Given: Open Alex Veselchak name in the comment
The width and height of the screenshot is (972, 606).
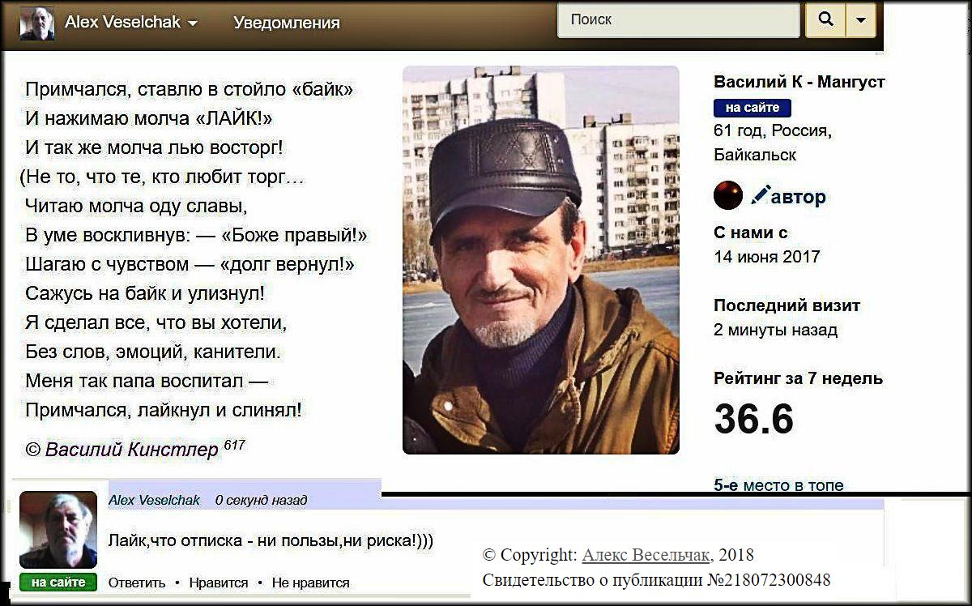Looking at the screenshot, I should click(x=154, y=500).
